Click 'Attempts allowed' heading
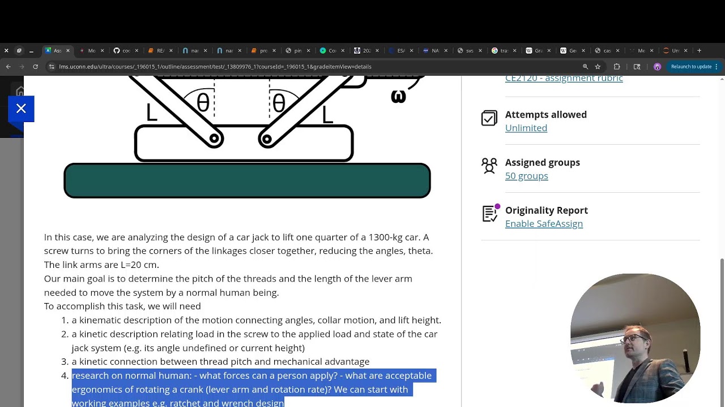This screenshot has height=407, width=725. pyautogui.click(x=546, y=115)
